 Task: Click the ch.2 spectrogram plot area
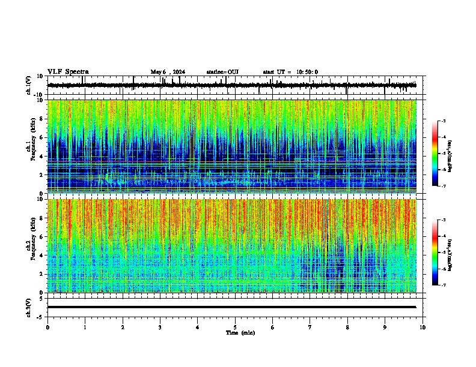[x=231, y=246]
